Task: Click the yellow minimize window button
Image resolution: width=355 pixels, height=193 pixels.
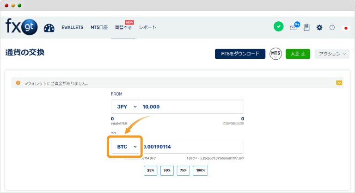Action: [13, 6]
